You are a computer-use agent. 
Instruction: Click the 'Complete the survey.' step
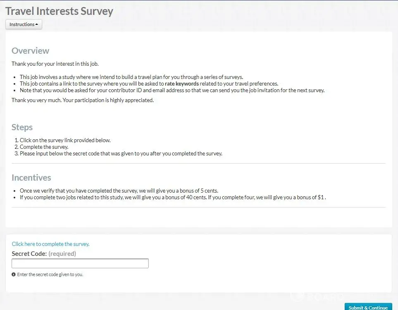(44, 147)
